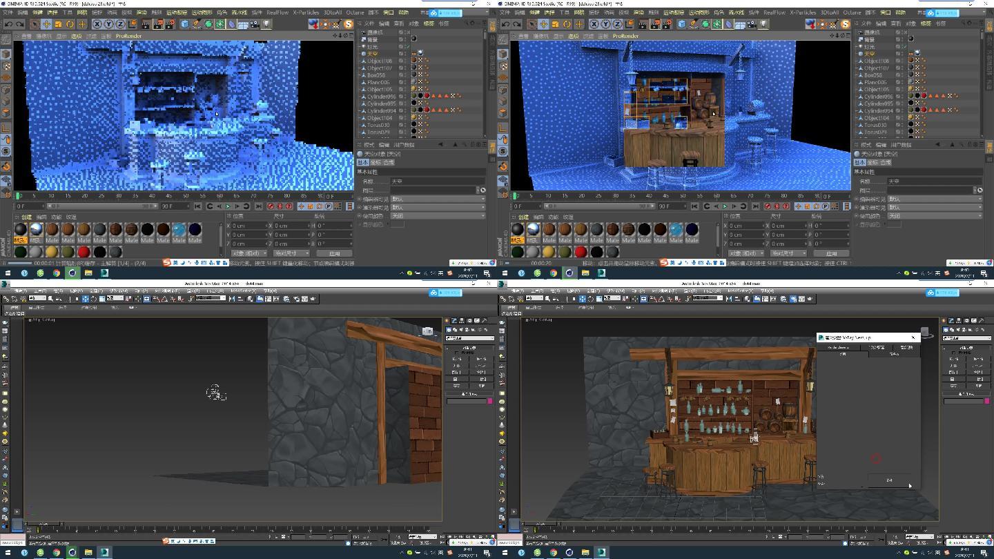This screenshot has width=994, height=559.
Task: Open File Explorer in taskbar under left 3ds Max window
Action: (88, 552)
